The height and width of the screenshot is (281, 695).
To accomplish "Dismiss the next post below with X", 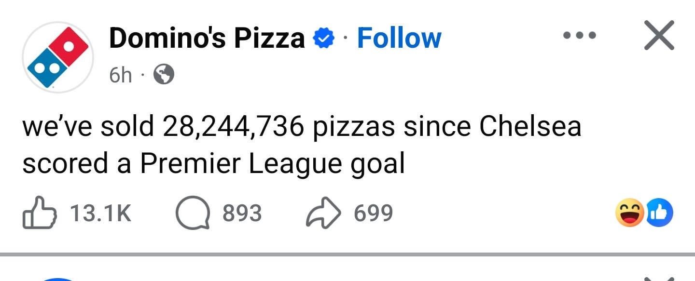I will (659, 279).
